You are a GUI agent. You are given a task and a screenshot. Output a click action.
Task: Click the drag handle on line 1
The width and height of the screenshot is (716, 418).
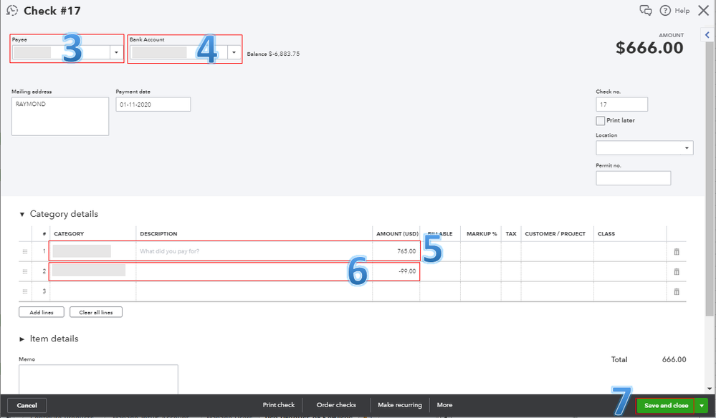pyautogui.click(x=24, y=251)
